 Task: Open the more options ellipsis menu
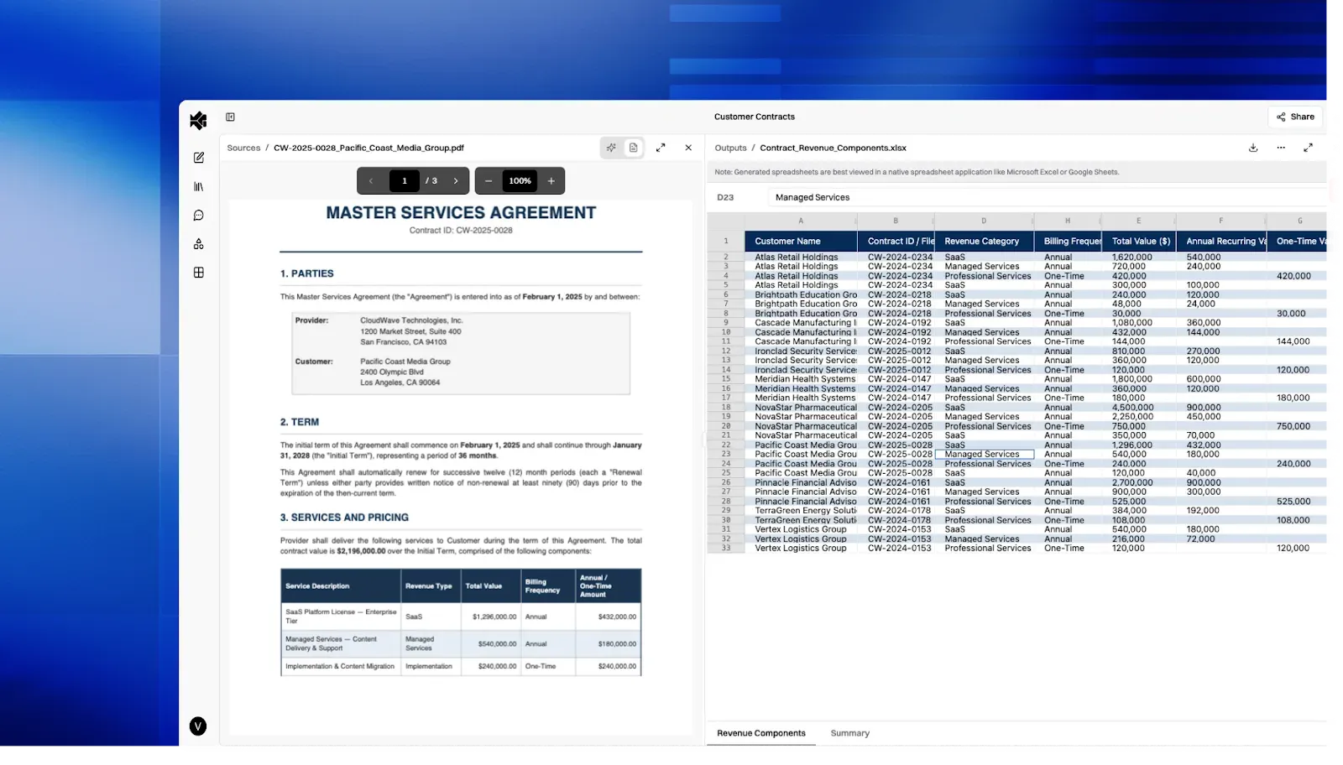point(1281,148)
